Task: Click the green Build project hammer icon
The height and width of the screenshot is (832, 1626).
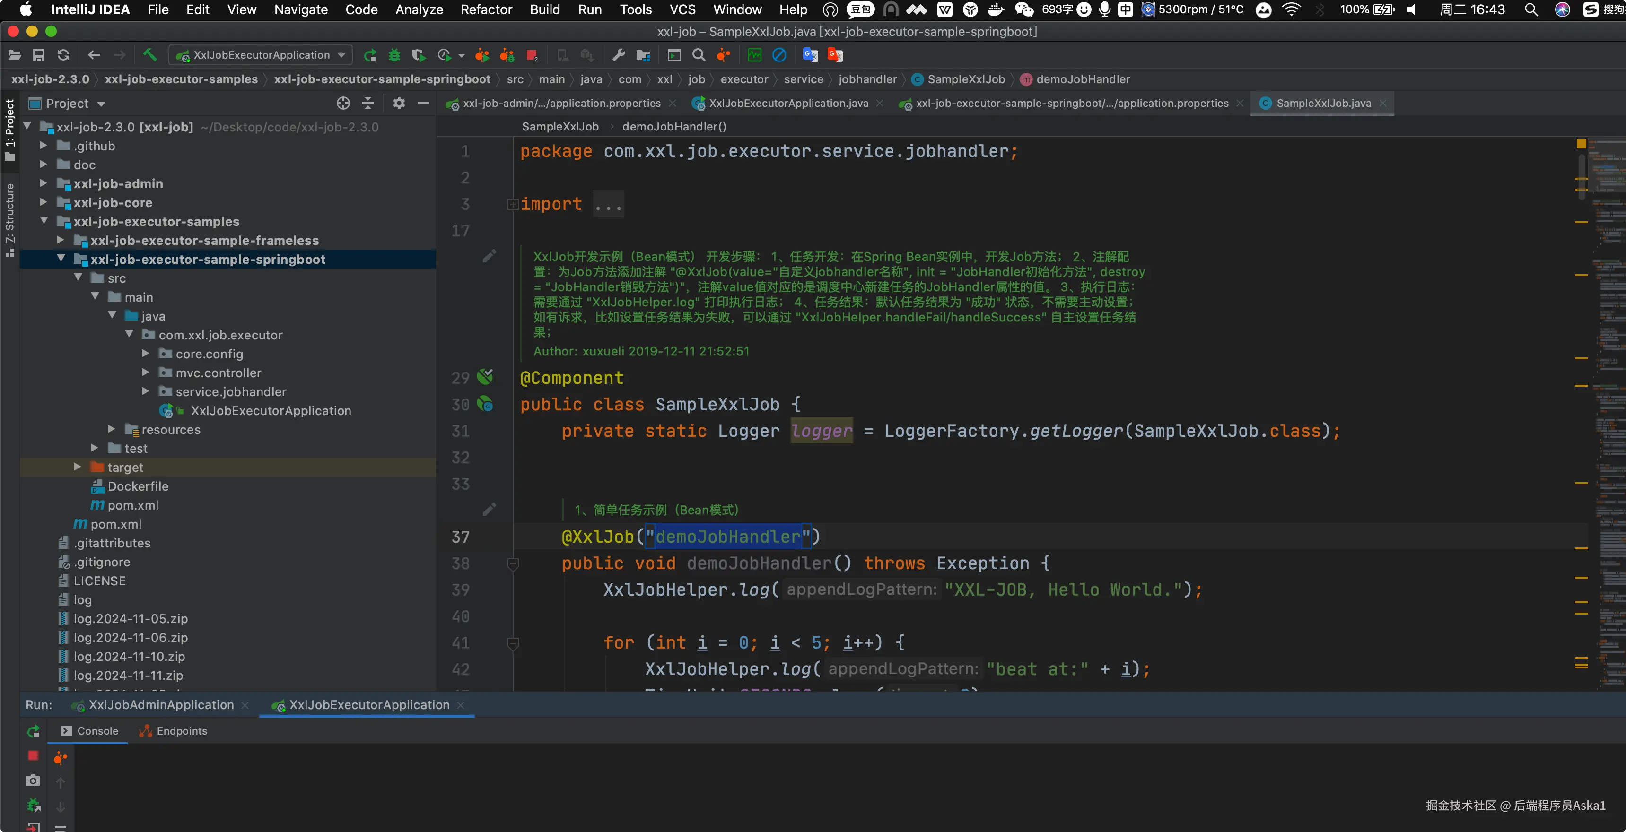Action: [x=149, y=55]
